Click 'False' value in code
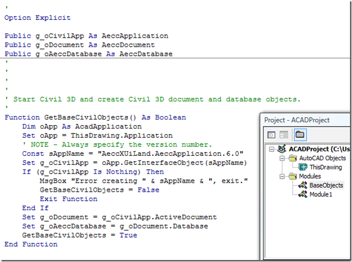352x262 pixels. point(148,190)
